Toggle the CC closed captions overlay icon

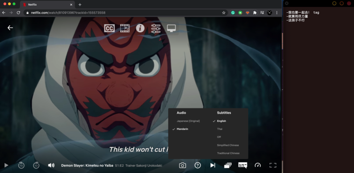click(x=109, y=28)
